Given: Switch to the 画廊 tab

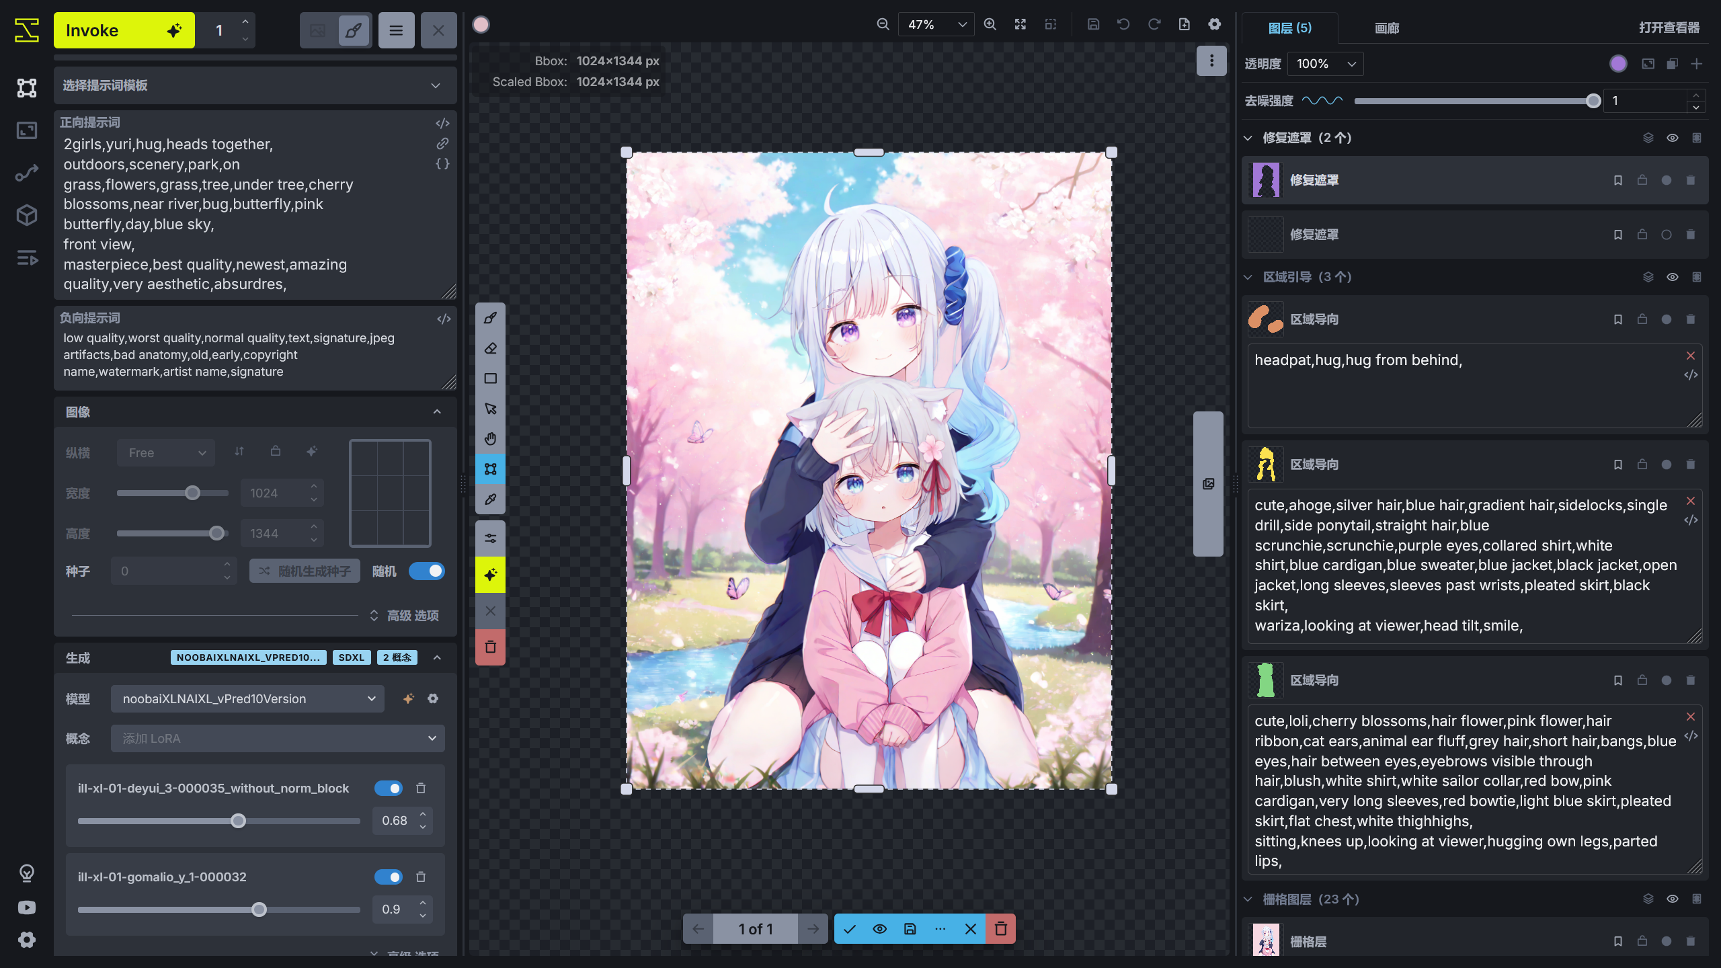Looking at the screenshot, I should click(x=1386, y=28).
